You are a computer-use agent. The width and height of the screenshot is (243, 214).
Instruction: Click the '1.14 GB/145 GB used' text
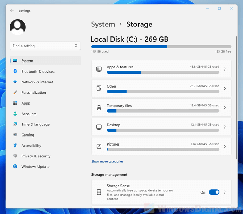pos(205,144)
